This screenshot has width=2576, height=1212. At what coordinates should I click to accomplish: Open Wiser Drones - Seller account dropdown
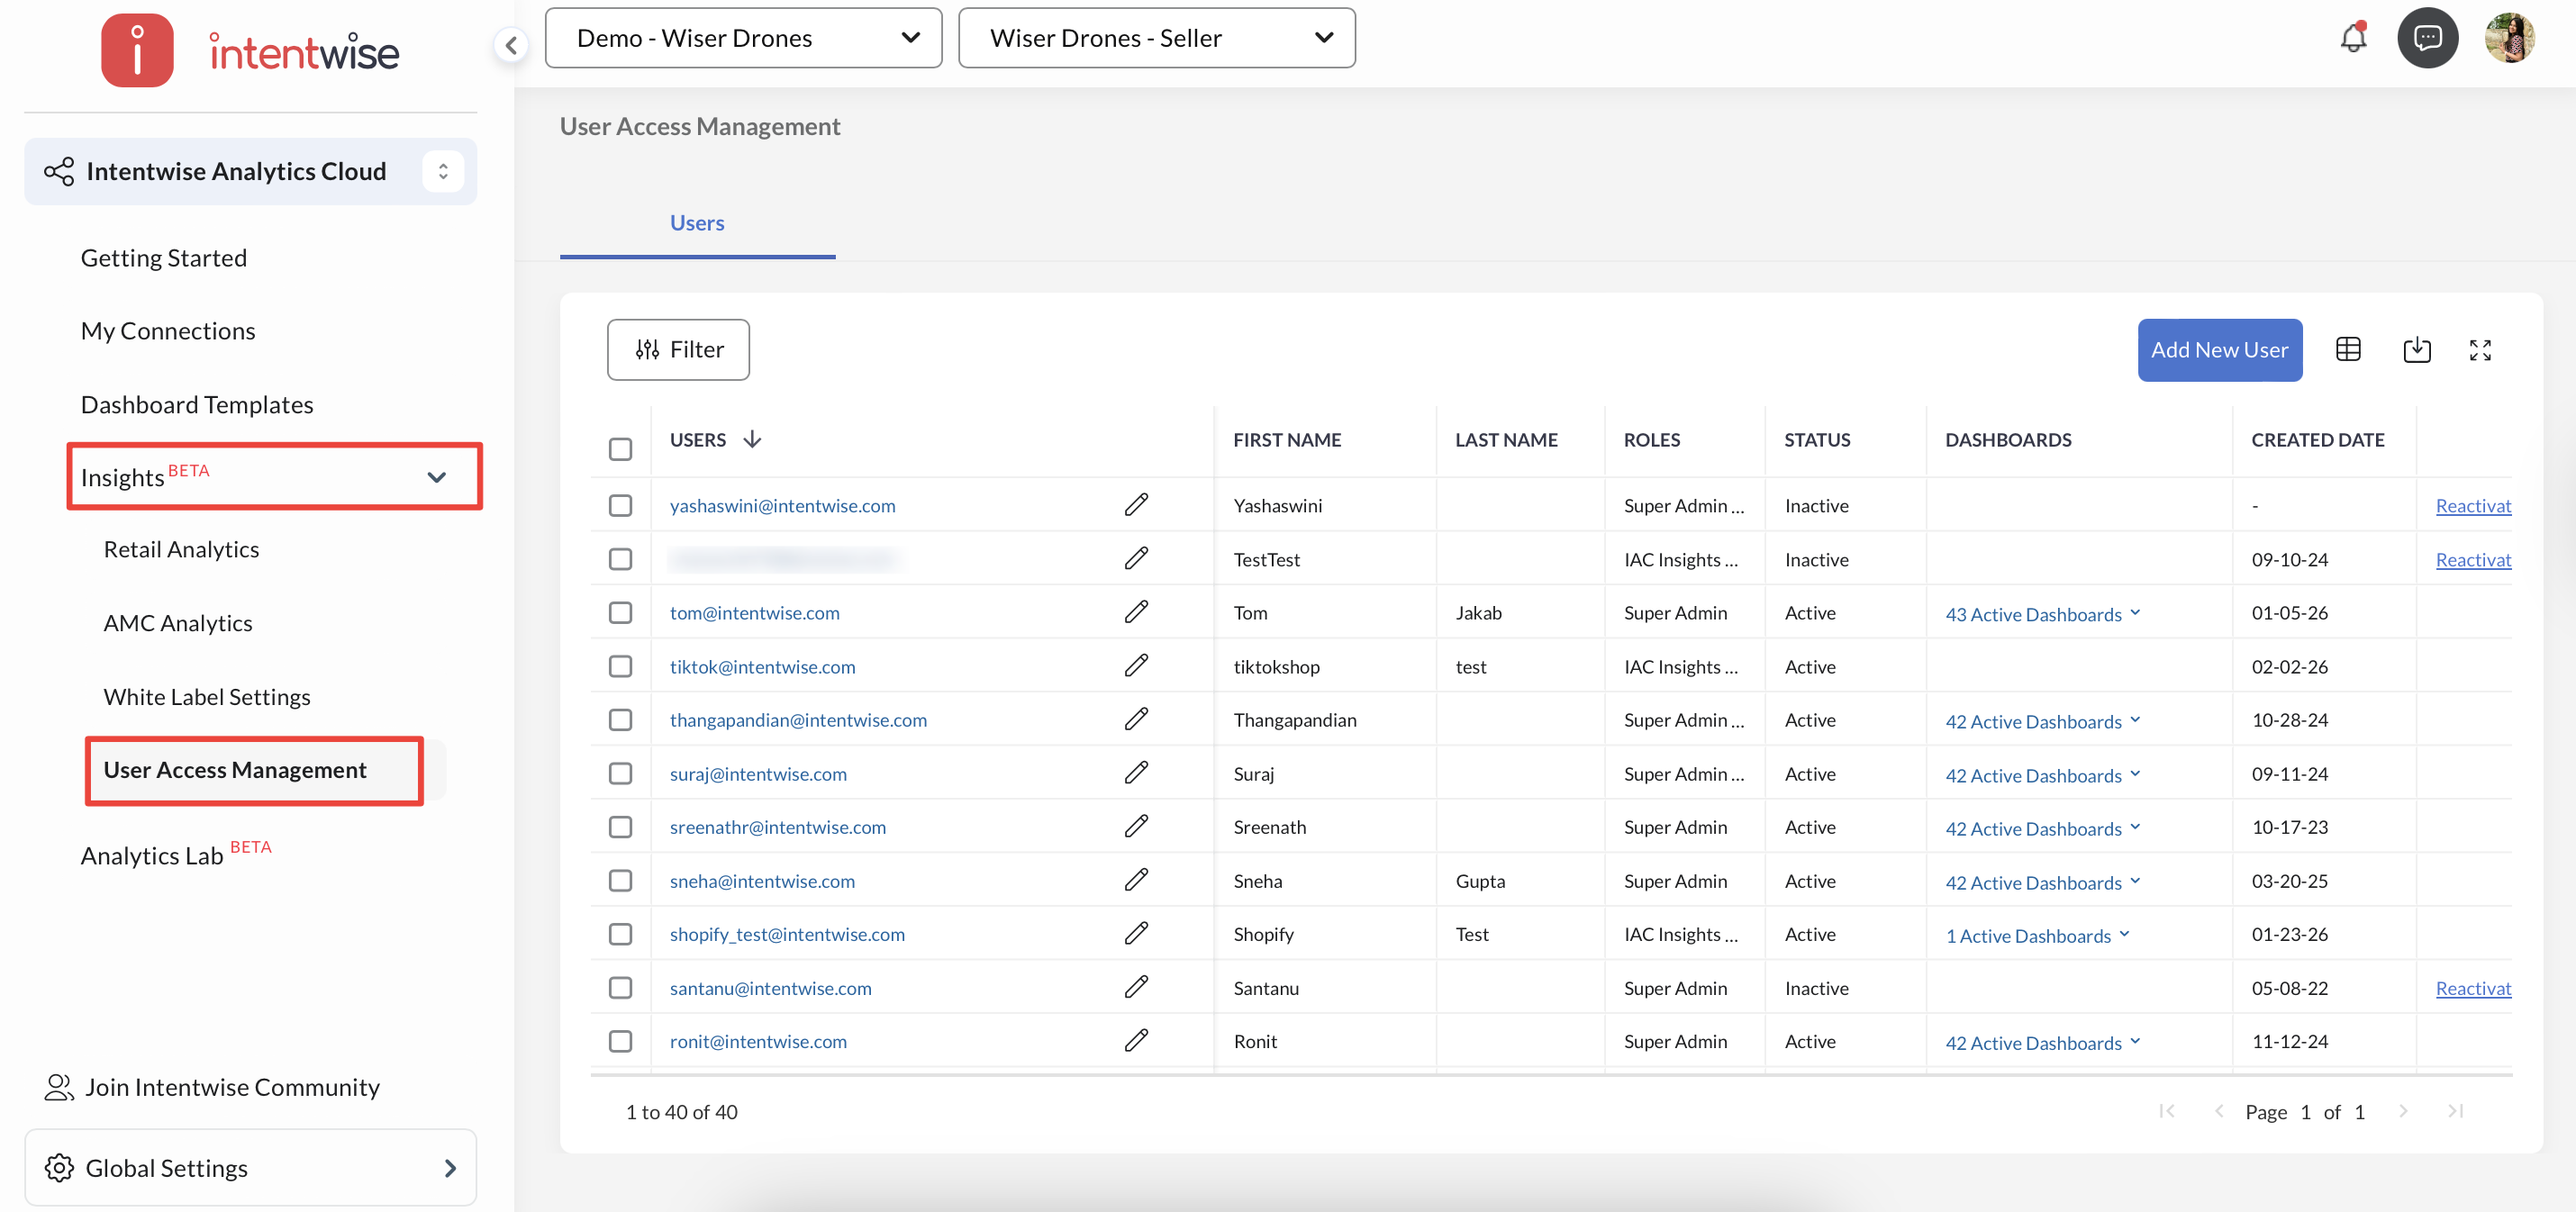1156,38
